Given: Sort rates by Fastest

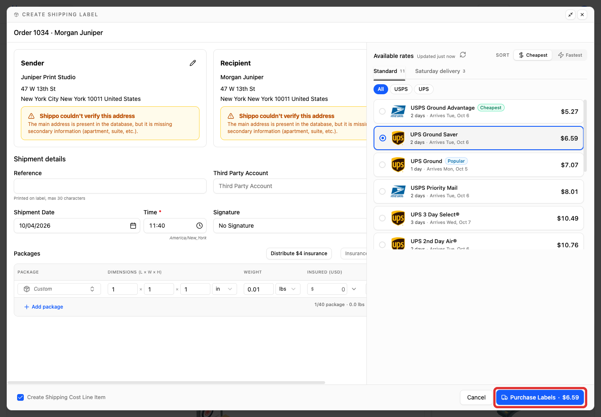Looking at the screenshot, I should [x=570, y=55].
